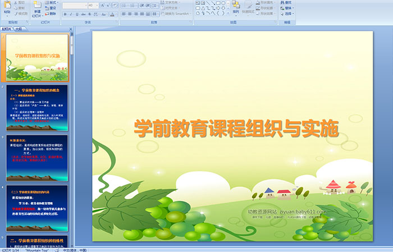Screen dimensions: 393x252
Task: Toggle Justify text alignment
Action: tap(142, 14)
